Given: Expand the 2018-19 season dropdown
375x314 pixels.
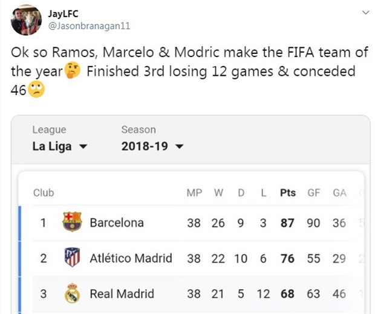Looking at the screenshot, I should [x=152, y=147].
